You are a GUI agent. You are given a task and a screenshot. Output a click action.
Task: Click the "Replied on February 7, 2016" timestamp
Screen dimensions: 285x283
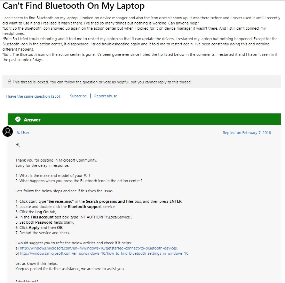[x=247, y=133]
